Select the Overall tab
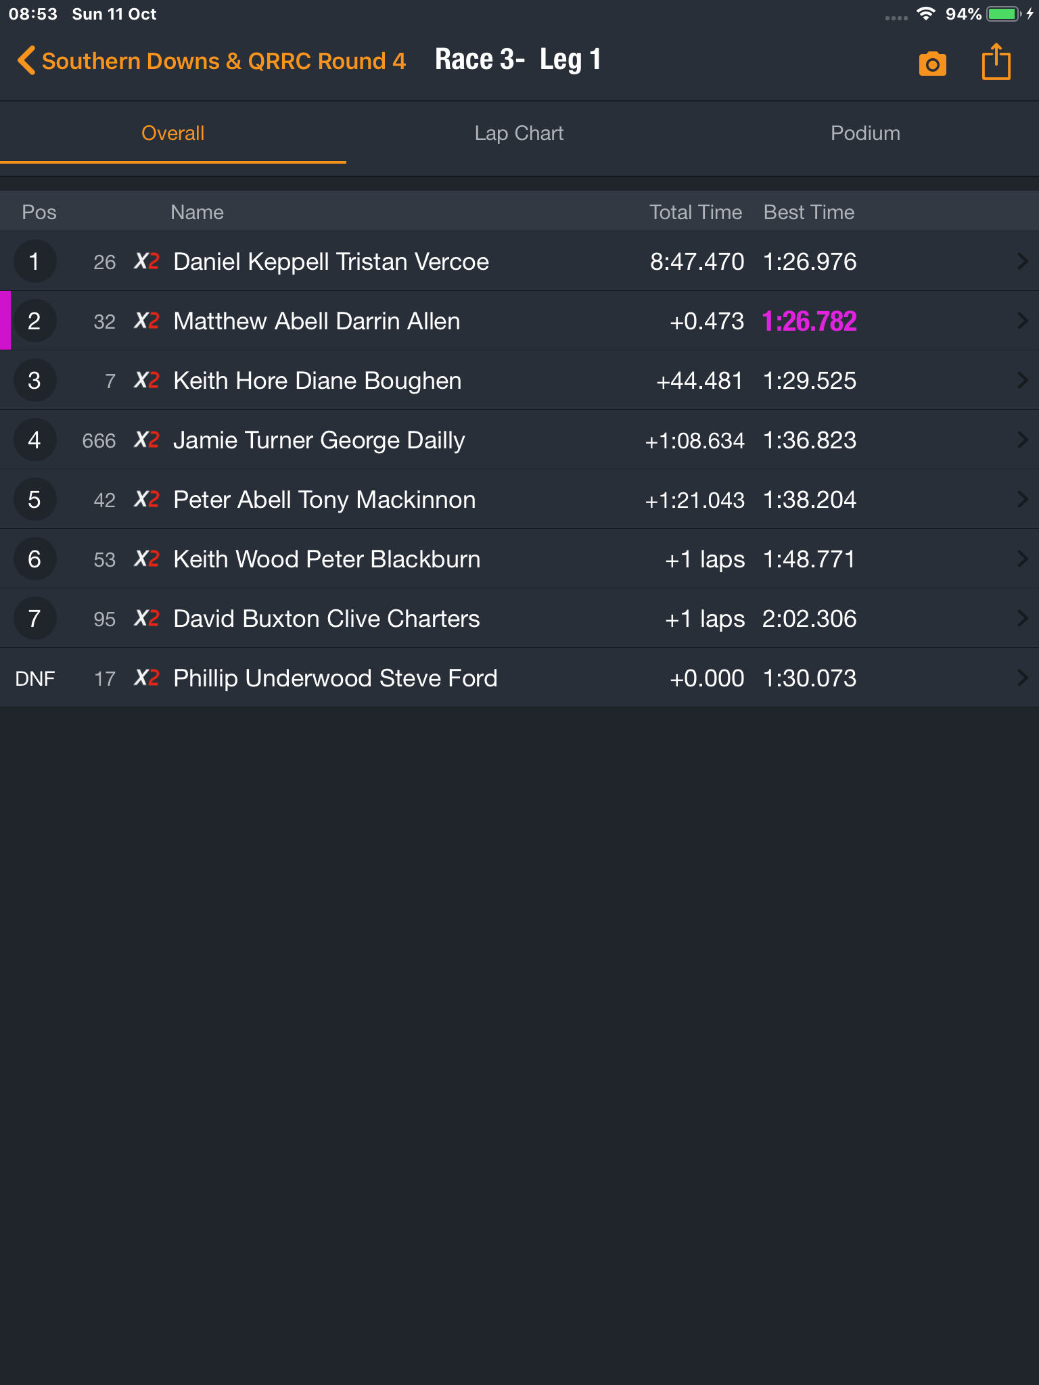1039x1385 pixels. pyautogui.click(x=173, y=133)
